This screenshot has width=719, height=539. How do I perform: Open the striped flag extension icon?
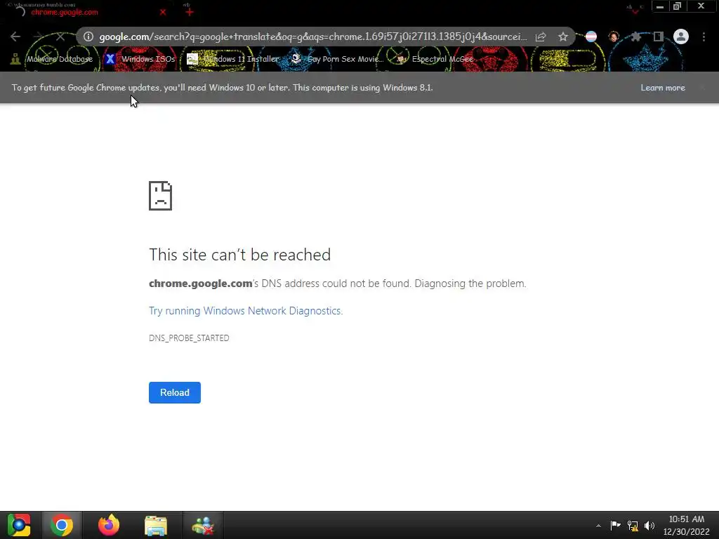pyautogui.click(x=591, y=36)
